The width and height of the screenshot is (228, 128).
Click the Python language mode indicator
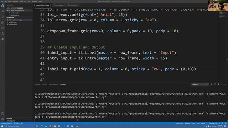click(x=203, y=123)
